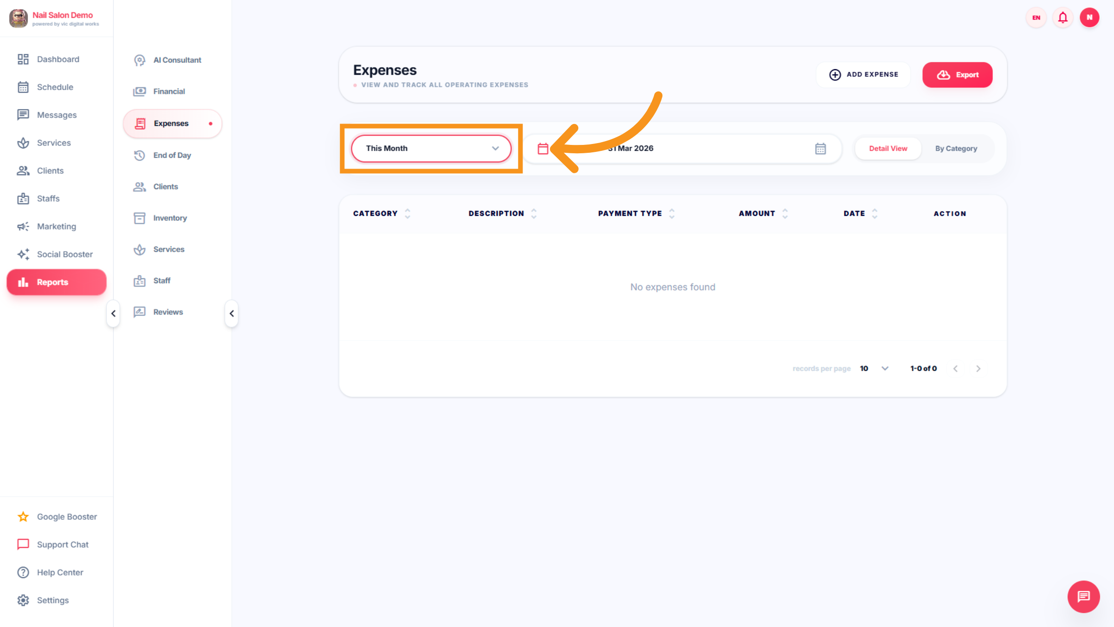The width and height of the screenshot is (1114, 627).
Task: Open the Expenses report tab
Action: coord(171,123)
